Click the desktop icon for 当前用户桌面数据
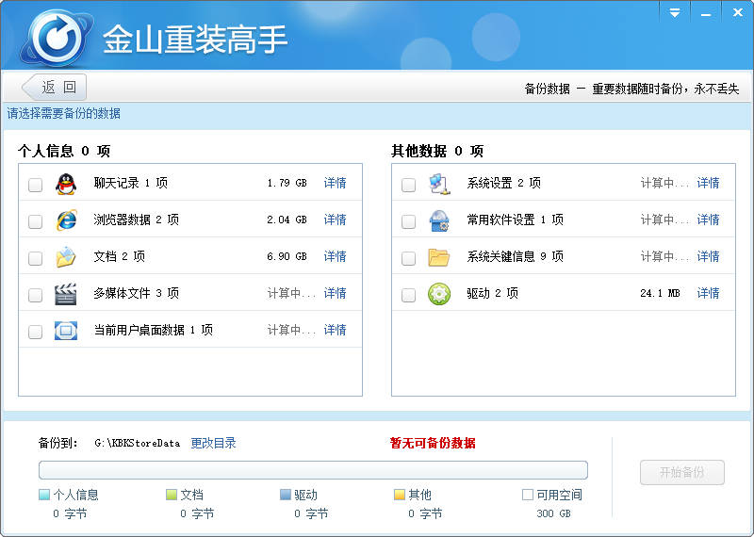 [66, 331]
